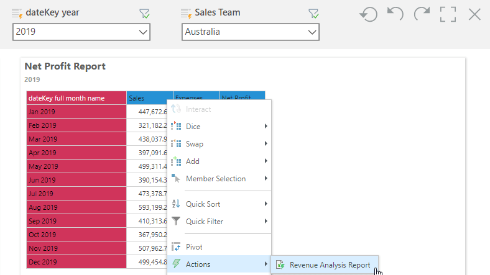Click the Pivot icon

pos(176,246)
